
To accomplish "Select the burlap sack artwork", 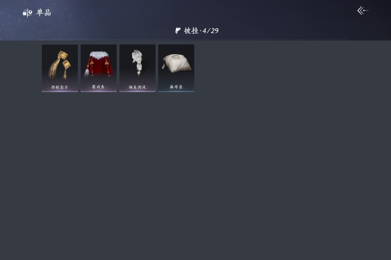I will click(x=176, y=63).
